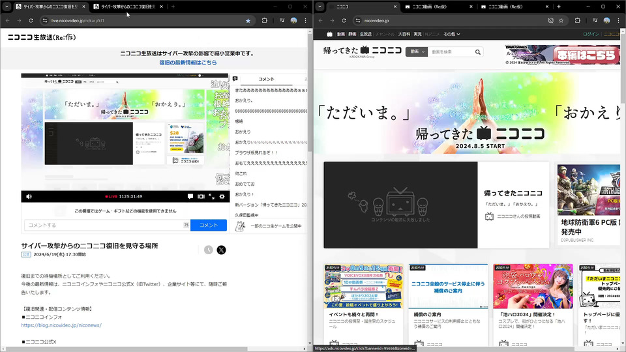Open extensions in right browser window
The width and height of the screenshot is (626, 352).
point(577,20)
